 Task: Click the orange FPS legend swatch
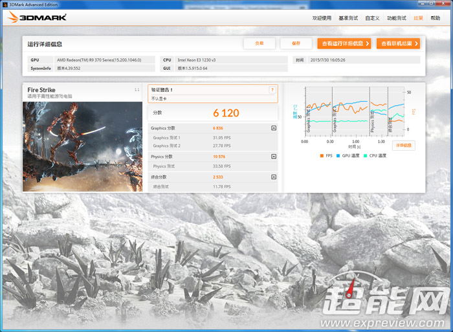pos(322,156)
